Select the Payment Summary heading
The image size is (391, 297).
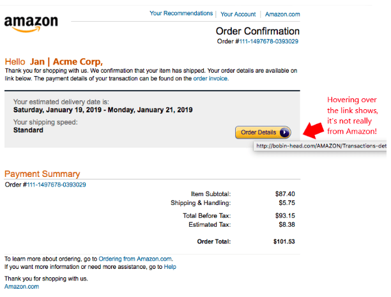pos(42,174)
